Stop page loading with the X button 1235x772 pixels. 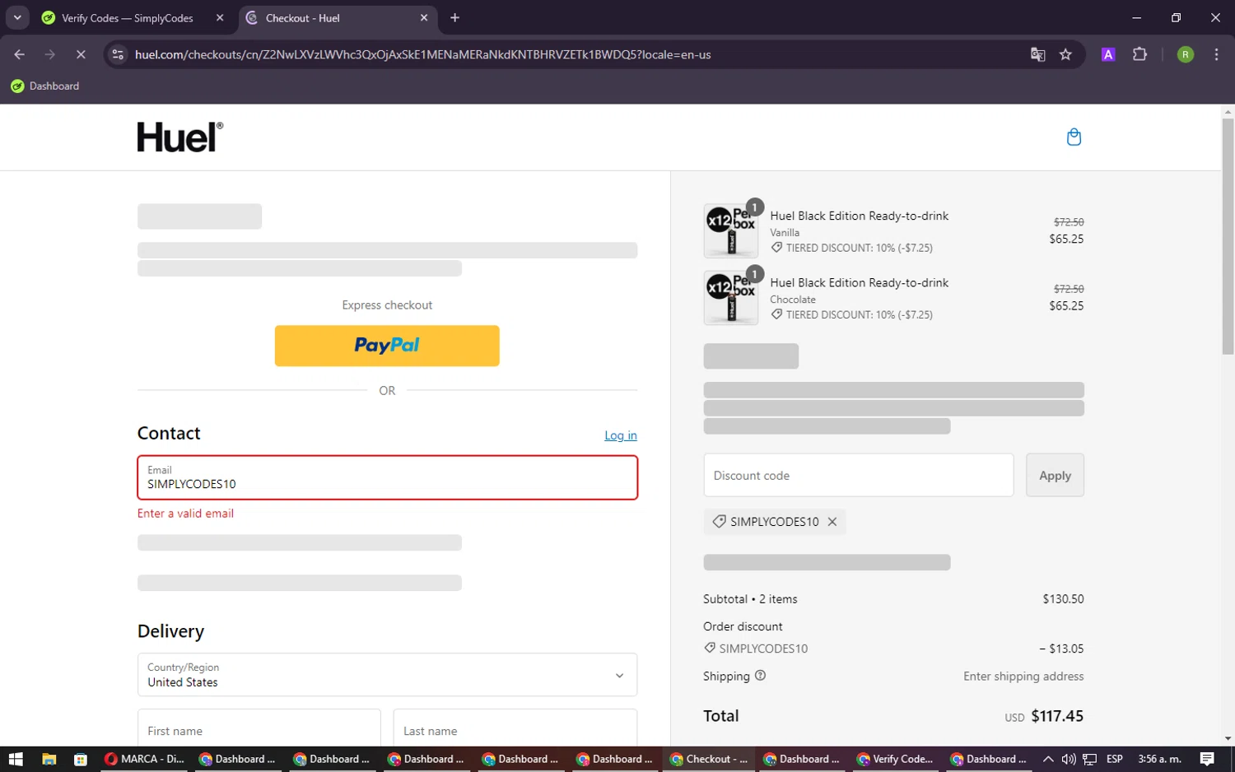pos(81,54)
